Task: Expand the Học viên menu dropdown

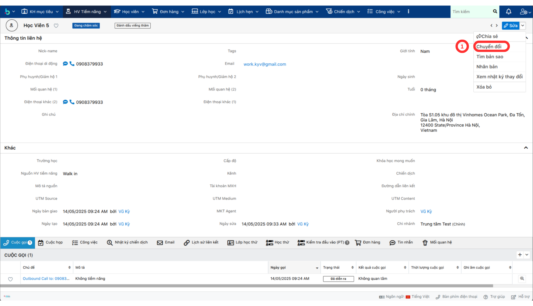Action: click(143, 12)
